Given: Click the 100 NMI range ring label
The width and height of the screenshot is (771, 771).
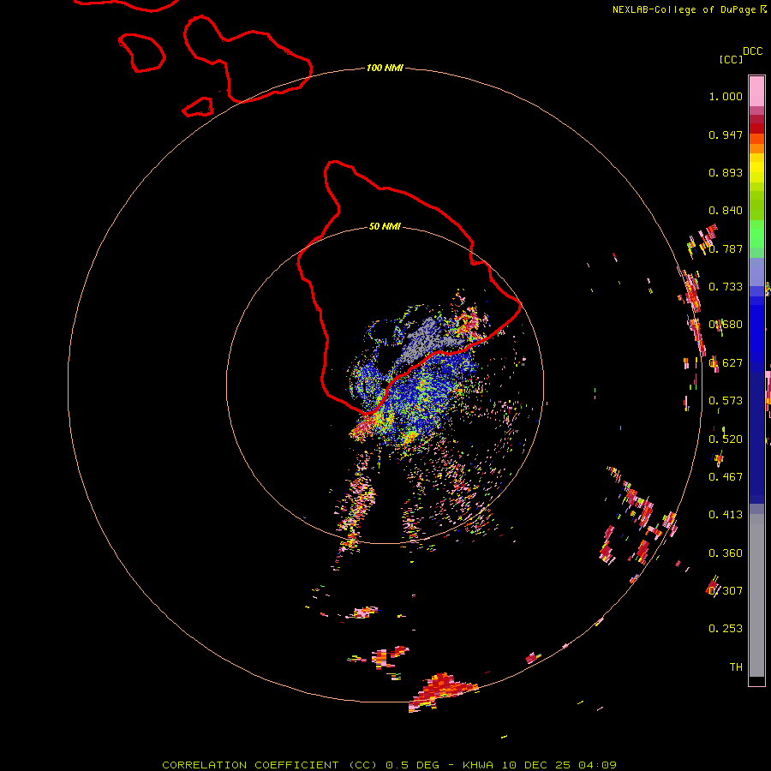Looking at the screenshot, I should [x=385, y=68].
